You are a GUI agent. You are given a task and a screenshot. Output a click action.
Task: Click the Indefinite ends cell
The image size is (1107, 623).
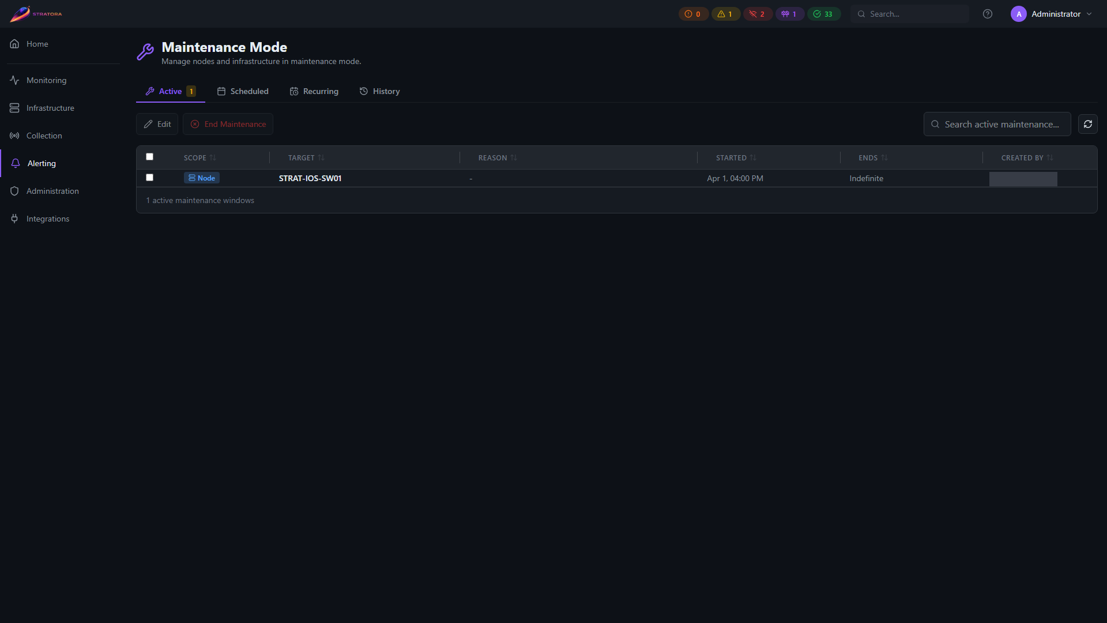coord(866,178)
